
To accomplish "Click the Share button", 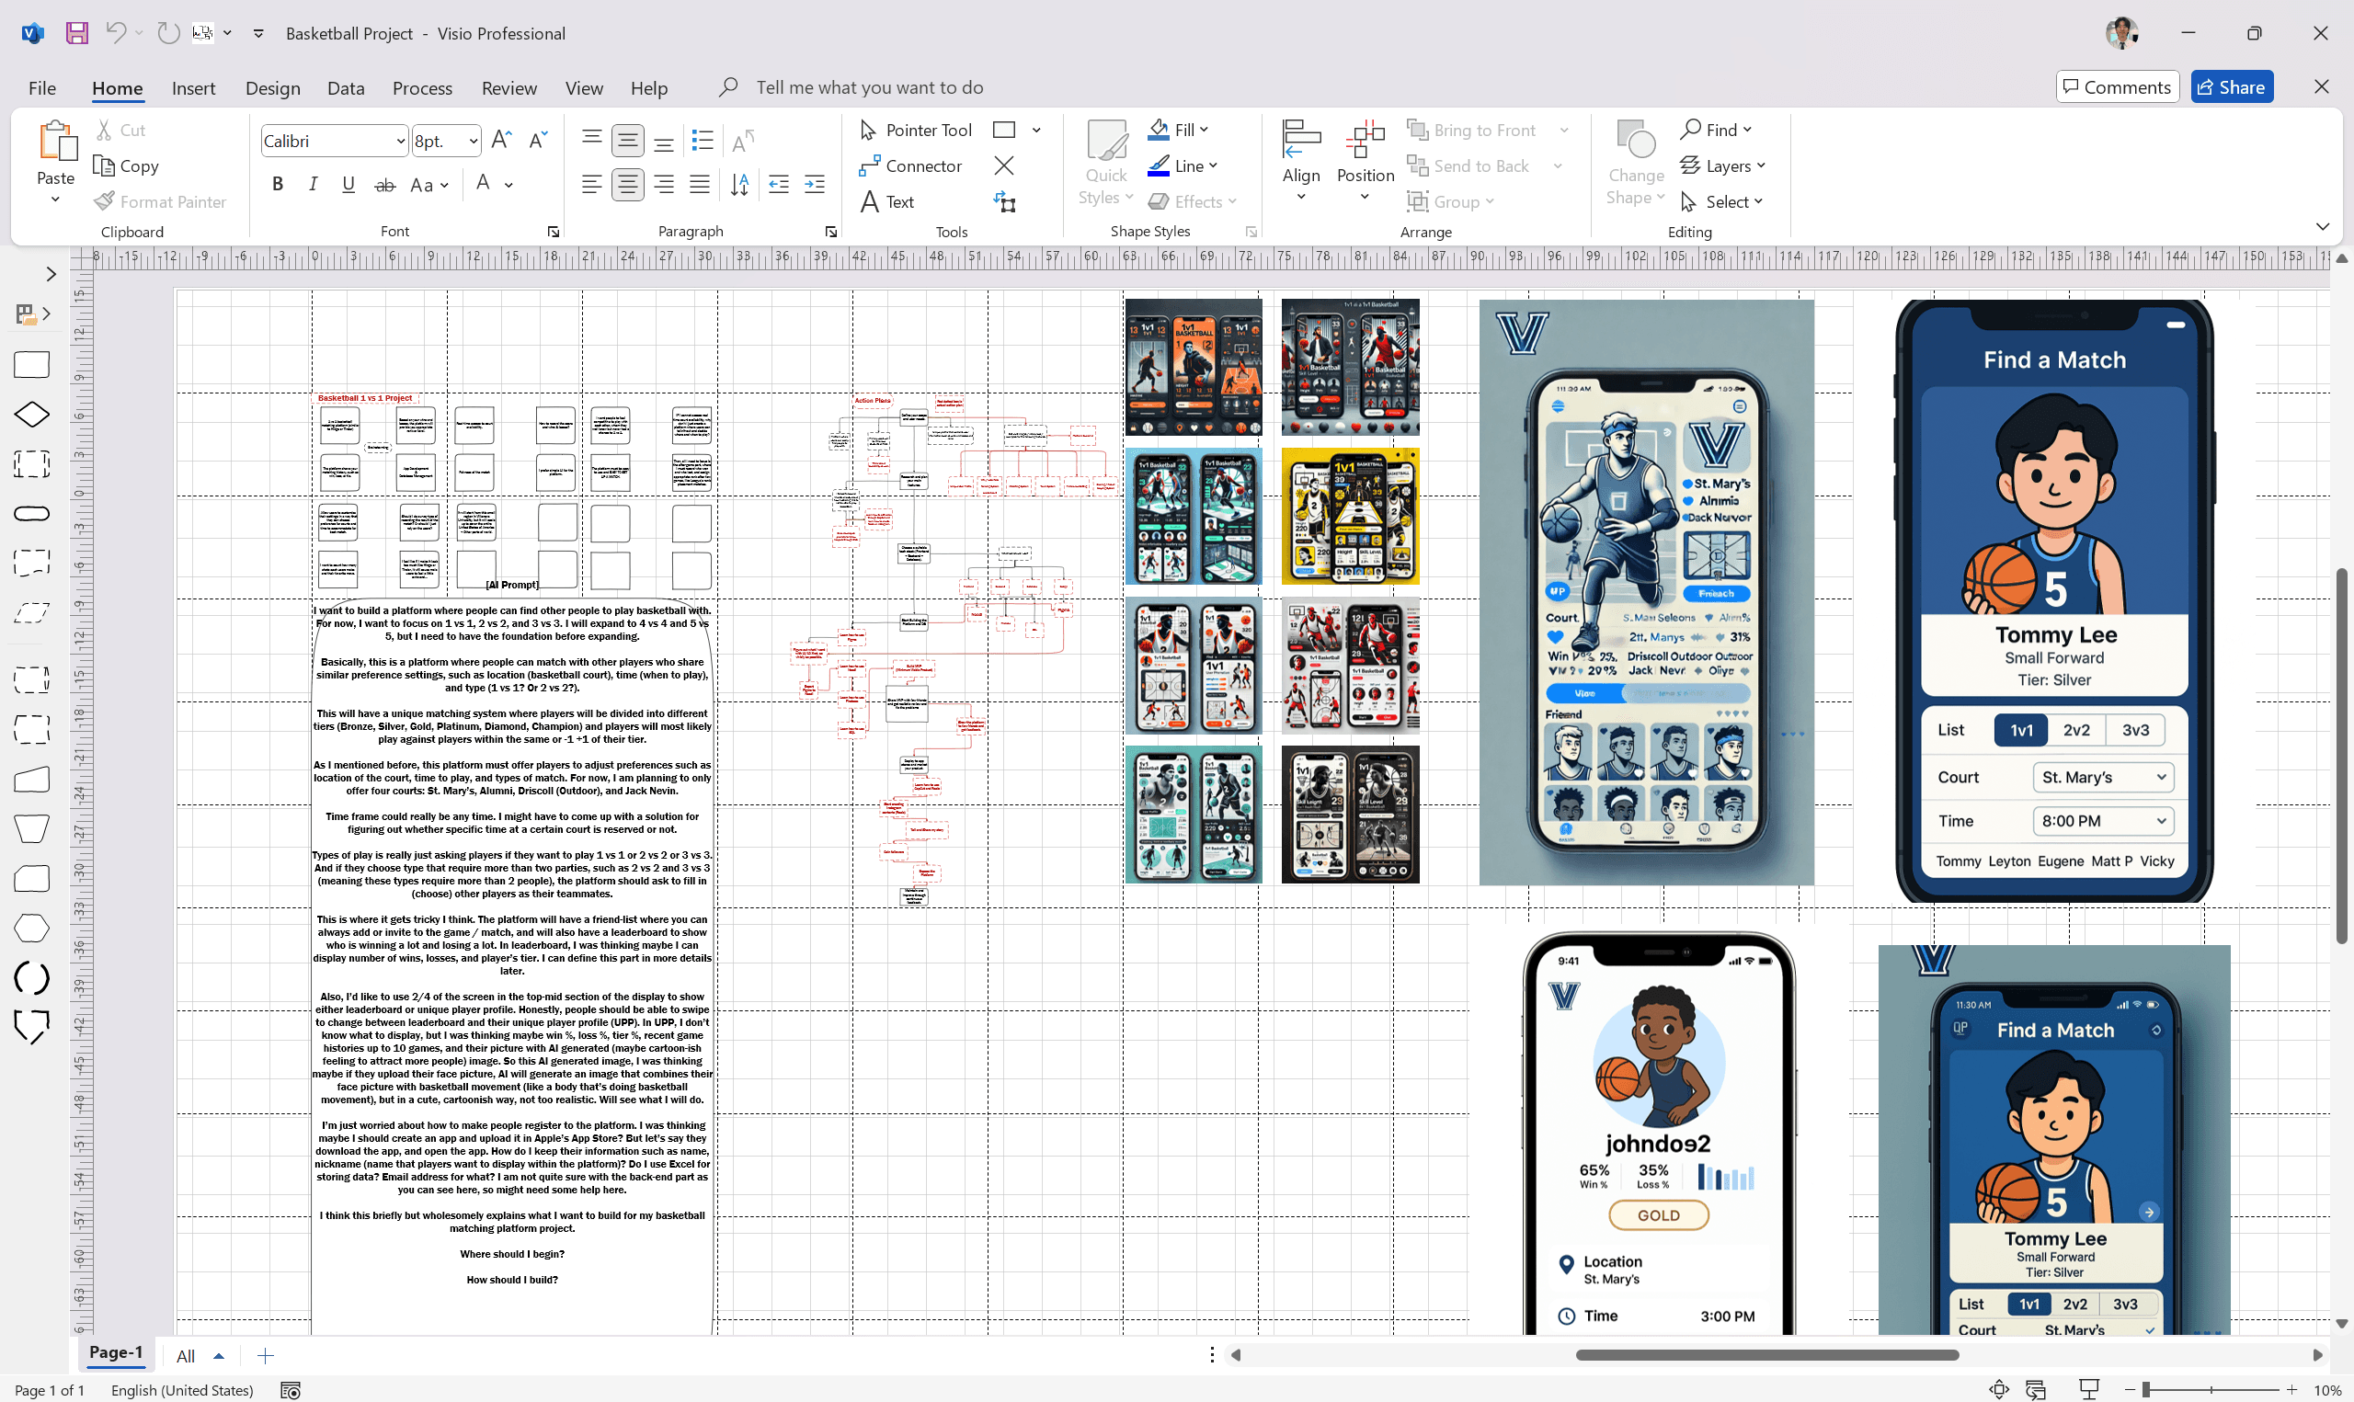I will 2231,86.
